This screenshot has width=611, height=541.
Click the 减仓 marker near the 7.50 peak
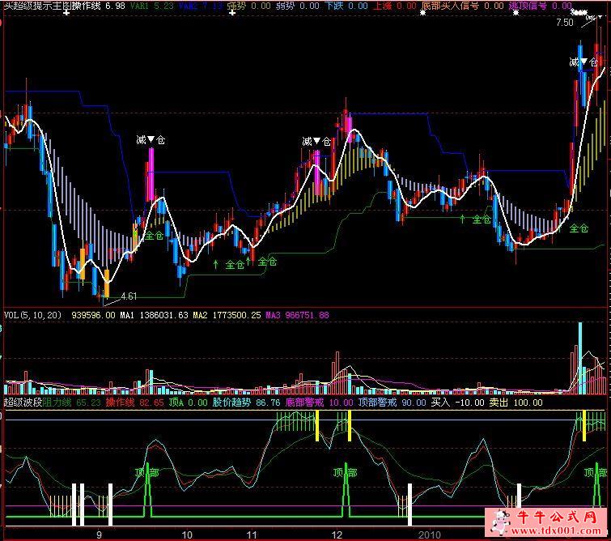(x=583, y=62)
